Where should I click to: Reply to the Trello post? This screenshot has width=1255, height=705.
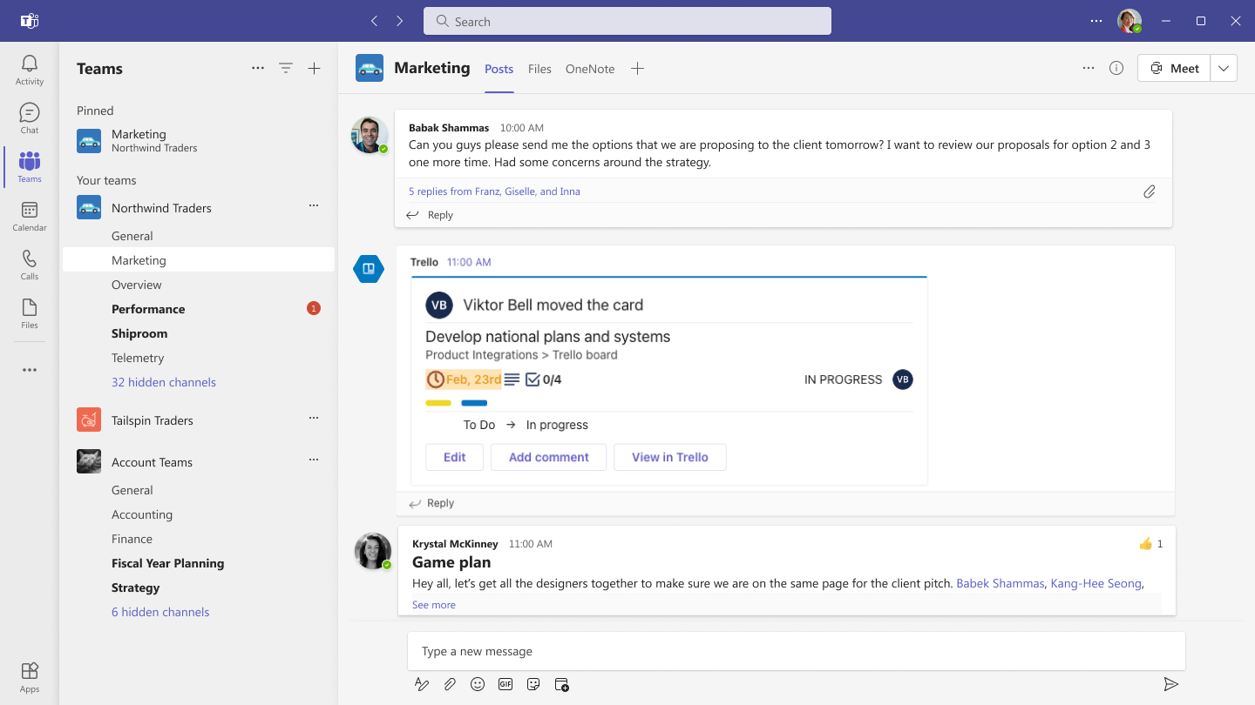[x=431, y=503]
